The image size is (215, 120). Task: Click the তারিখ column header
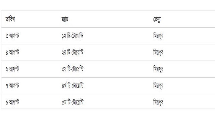coord(10,19)
